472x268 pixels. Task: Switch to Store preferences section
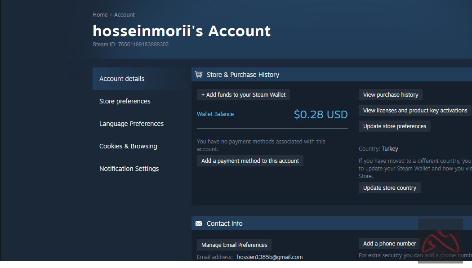[x=125, y=101]
